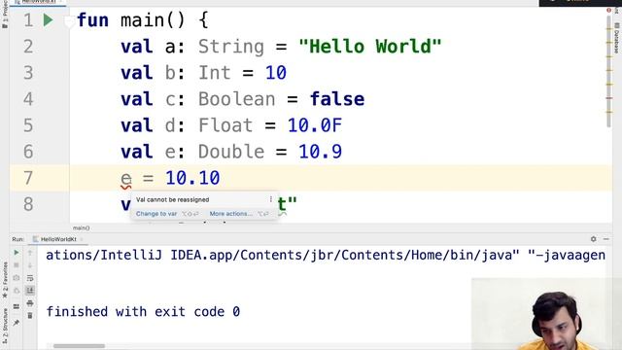The width and height of the screenshot is (622, 350).
Task: Select the HelloWorldKt run tab
Action: click(58, 239)
